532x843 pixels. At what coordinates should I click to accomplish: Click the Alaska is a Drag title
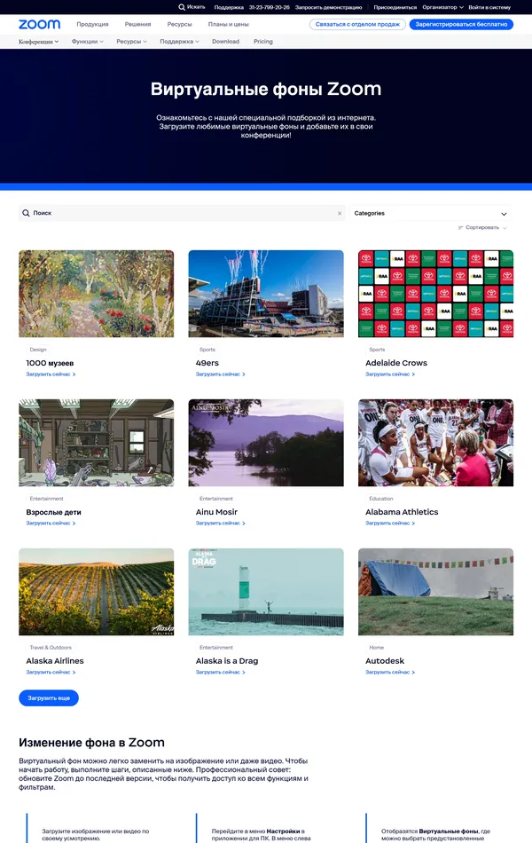(x=227, y=661)
